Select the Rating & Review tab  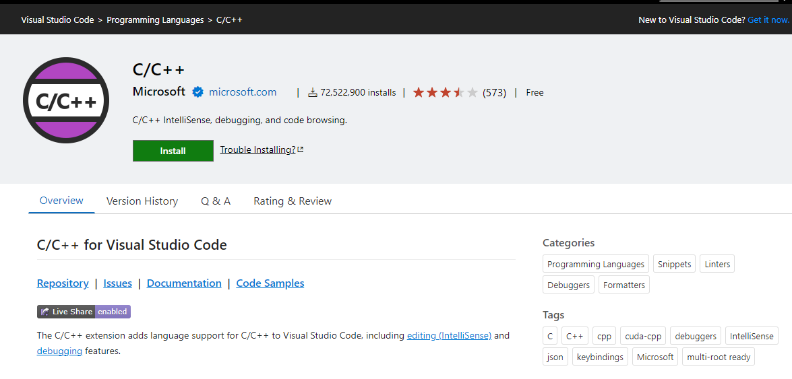coord(293,201)
